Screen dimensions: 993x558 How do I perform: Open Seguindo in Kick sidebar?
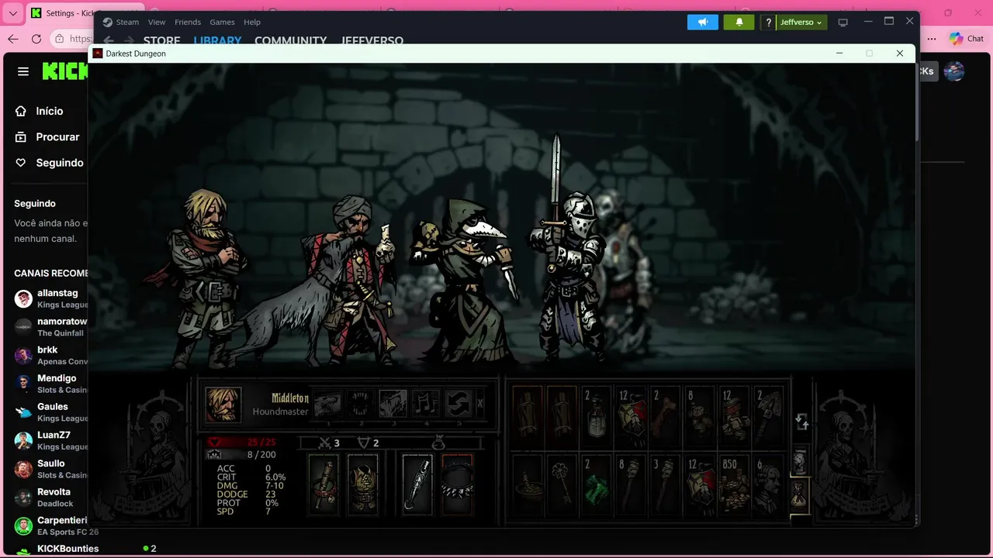[x=49, y=163]
